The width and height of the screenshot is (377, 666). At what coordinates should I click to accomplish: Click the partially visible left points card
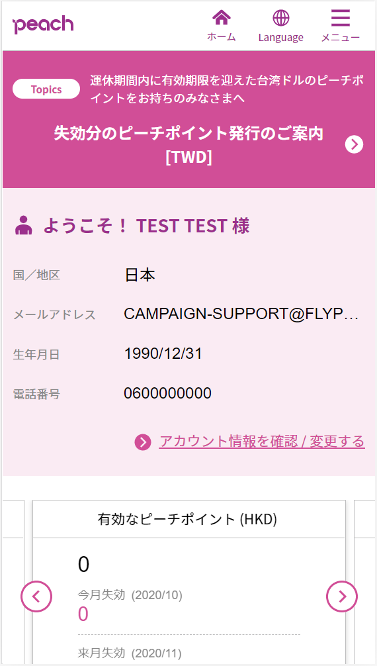point(13,582)
